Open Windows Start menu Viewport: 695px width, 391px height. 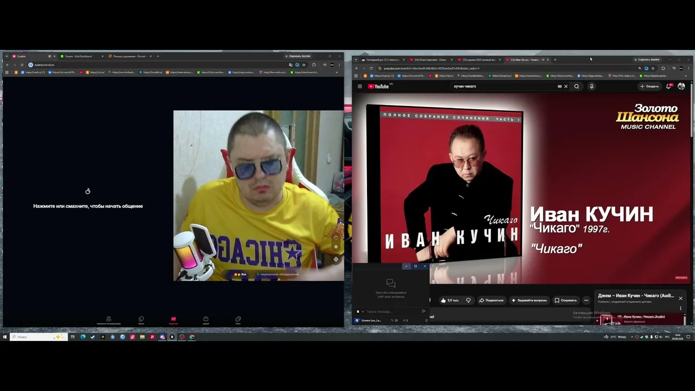pos(5,337)
